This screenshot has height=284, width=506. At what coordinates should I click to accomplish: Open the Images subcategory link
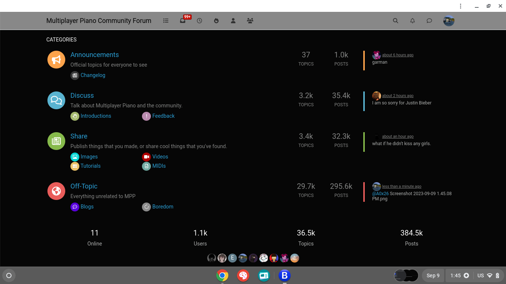click(89, 157)
